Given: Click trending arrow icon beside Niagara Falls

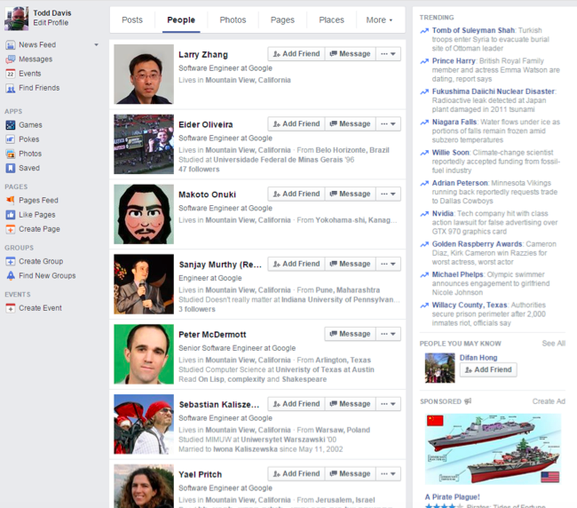Looking at the screenshot, I should [424, 123].
